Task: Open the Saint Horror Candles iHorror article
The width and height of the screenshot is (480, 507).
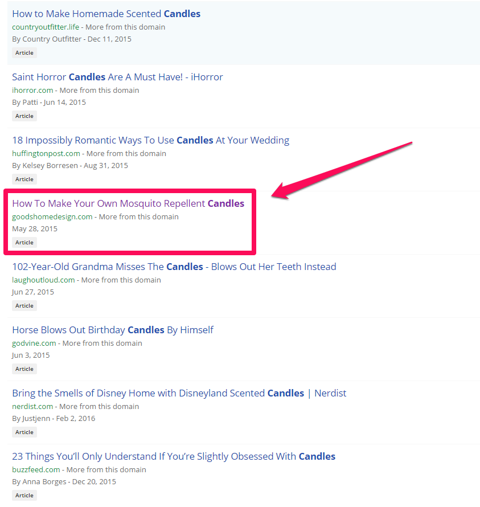Action: (x=117, y=77)
